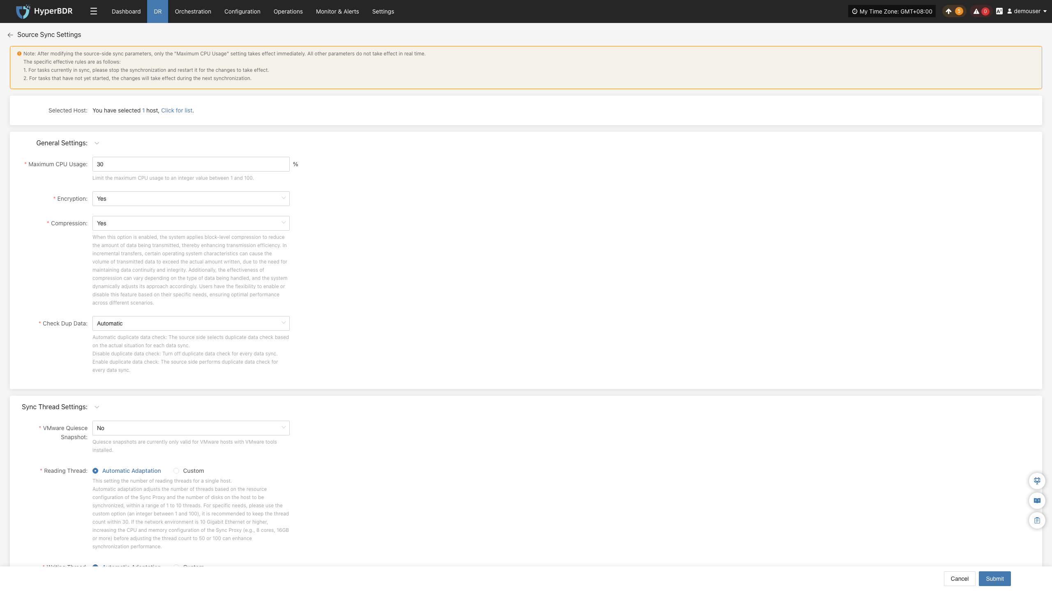Open the documentation book floating button
1052x591 pixels.
(1037, 501)
